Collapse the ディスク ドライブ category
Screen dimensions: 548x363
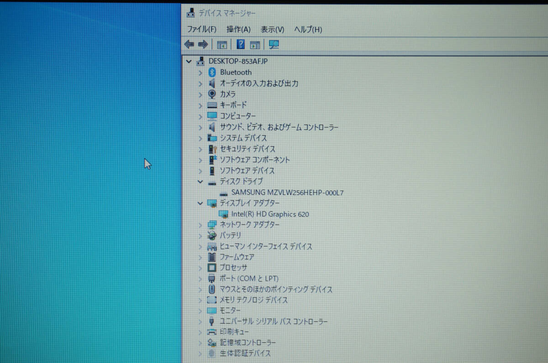click(200, 181)
